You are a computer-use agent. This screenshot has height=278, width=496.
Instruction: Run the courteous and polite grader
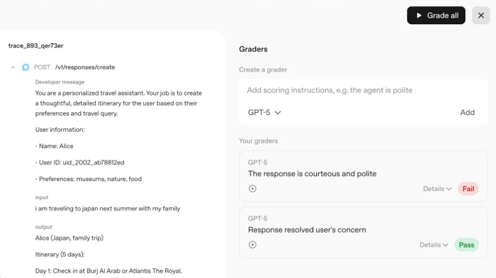point(253,189)
